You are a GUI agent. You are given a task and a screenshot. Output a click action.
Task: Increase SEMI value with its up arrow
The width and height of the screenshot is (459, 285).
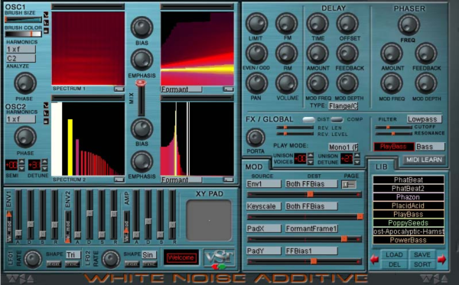click(21, 162)
